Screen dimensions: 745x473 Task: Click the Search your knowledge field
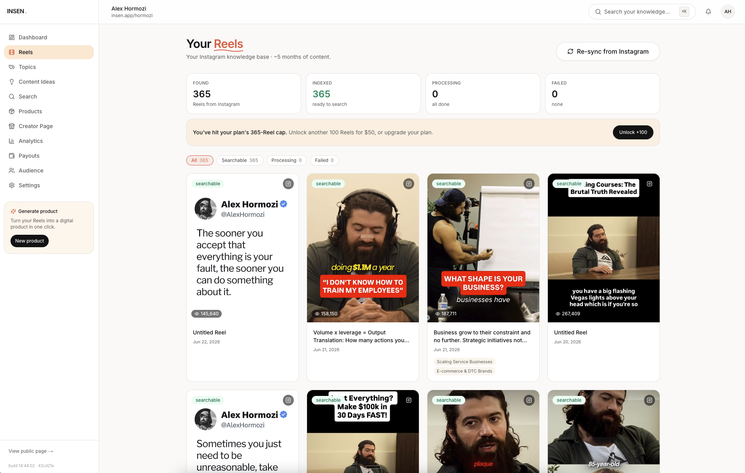(642, 12)
